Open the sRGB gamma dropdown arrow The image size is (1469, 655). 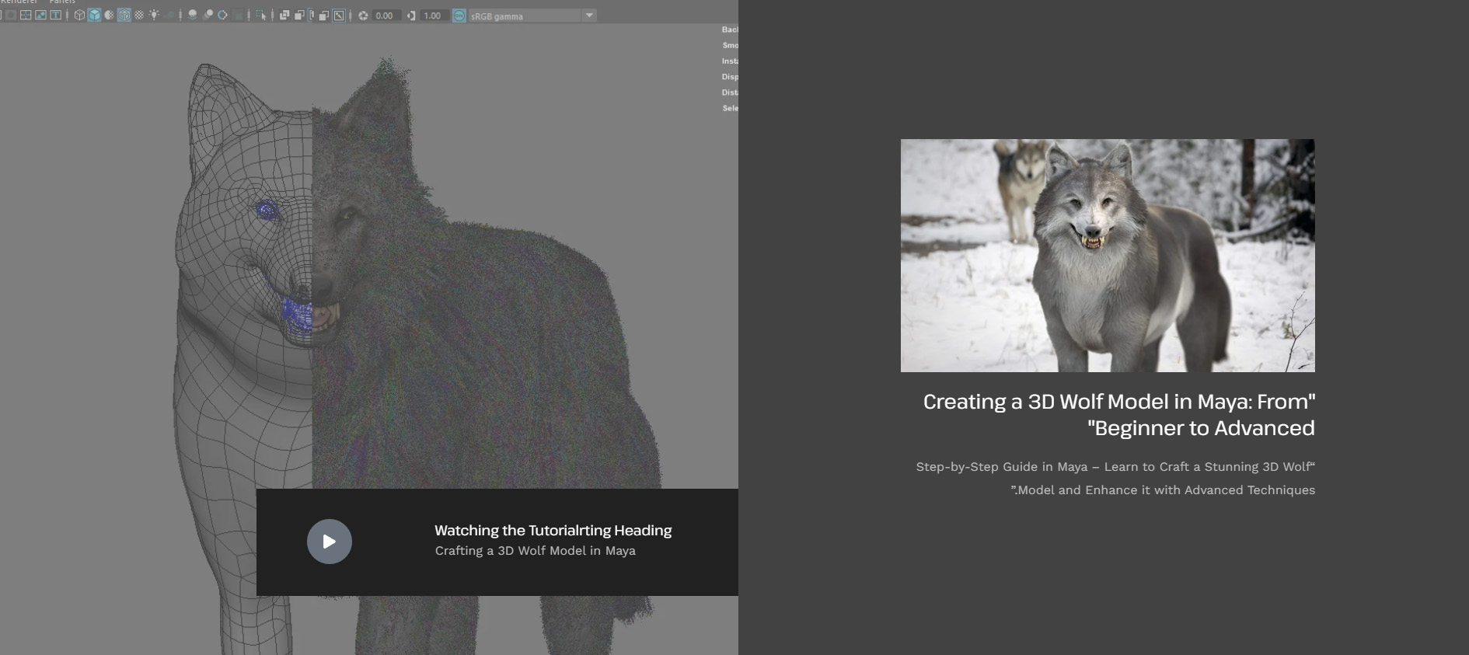pos(589,16)
